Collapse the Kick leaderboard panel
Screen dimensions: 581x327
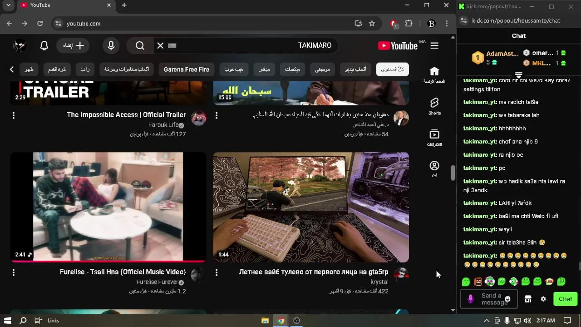click(519, 75)
